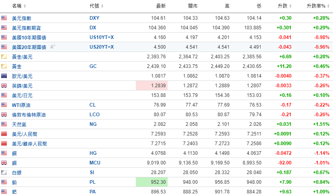Click the alert bell beside 美國20年期國債

[52, 47]
